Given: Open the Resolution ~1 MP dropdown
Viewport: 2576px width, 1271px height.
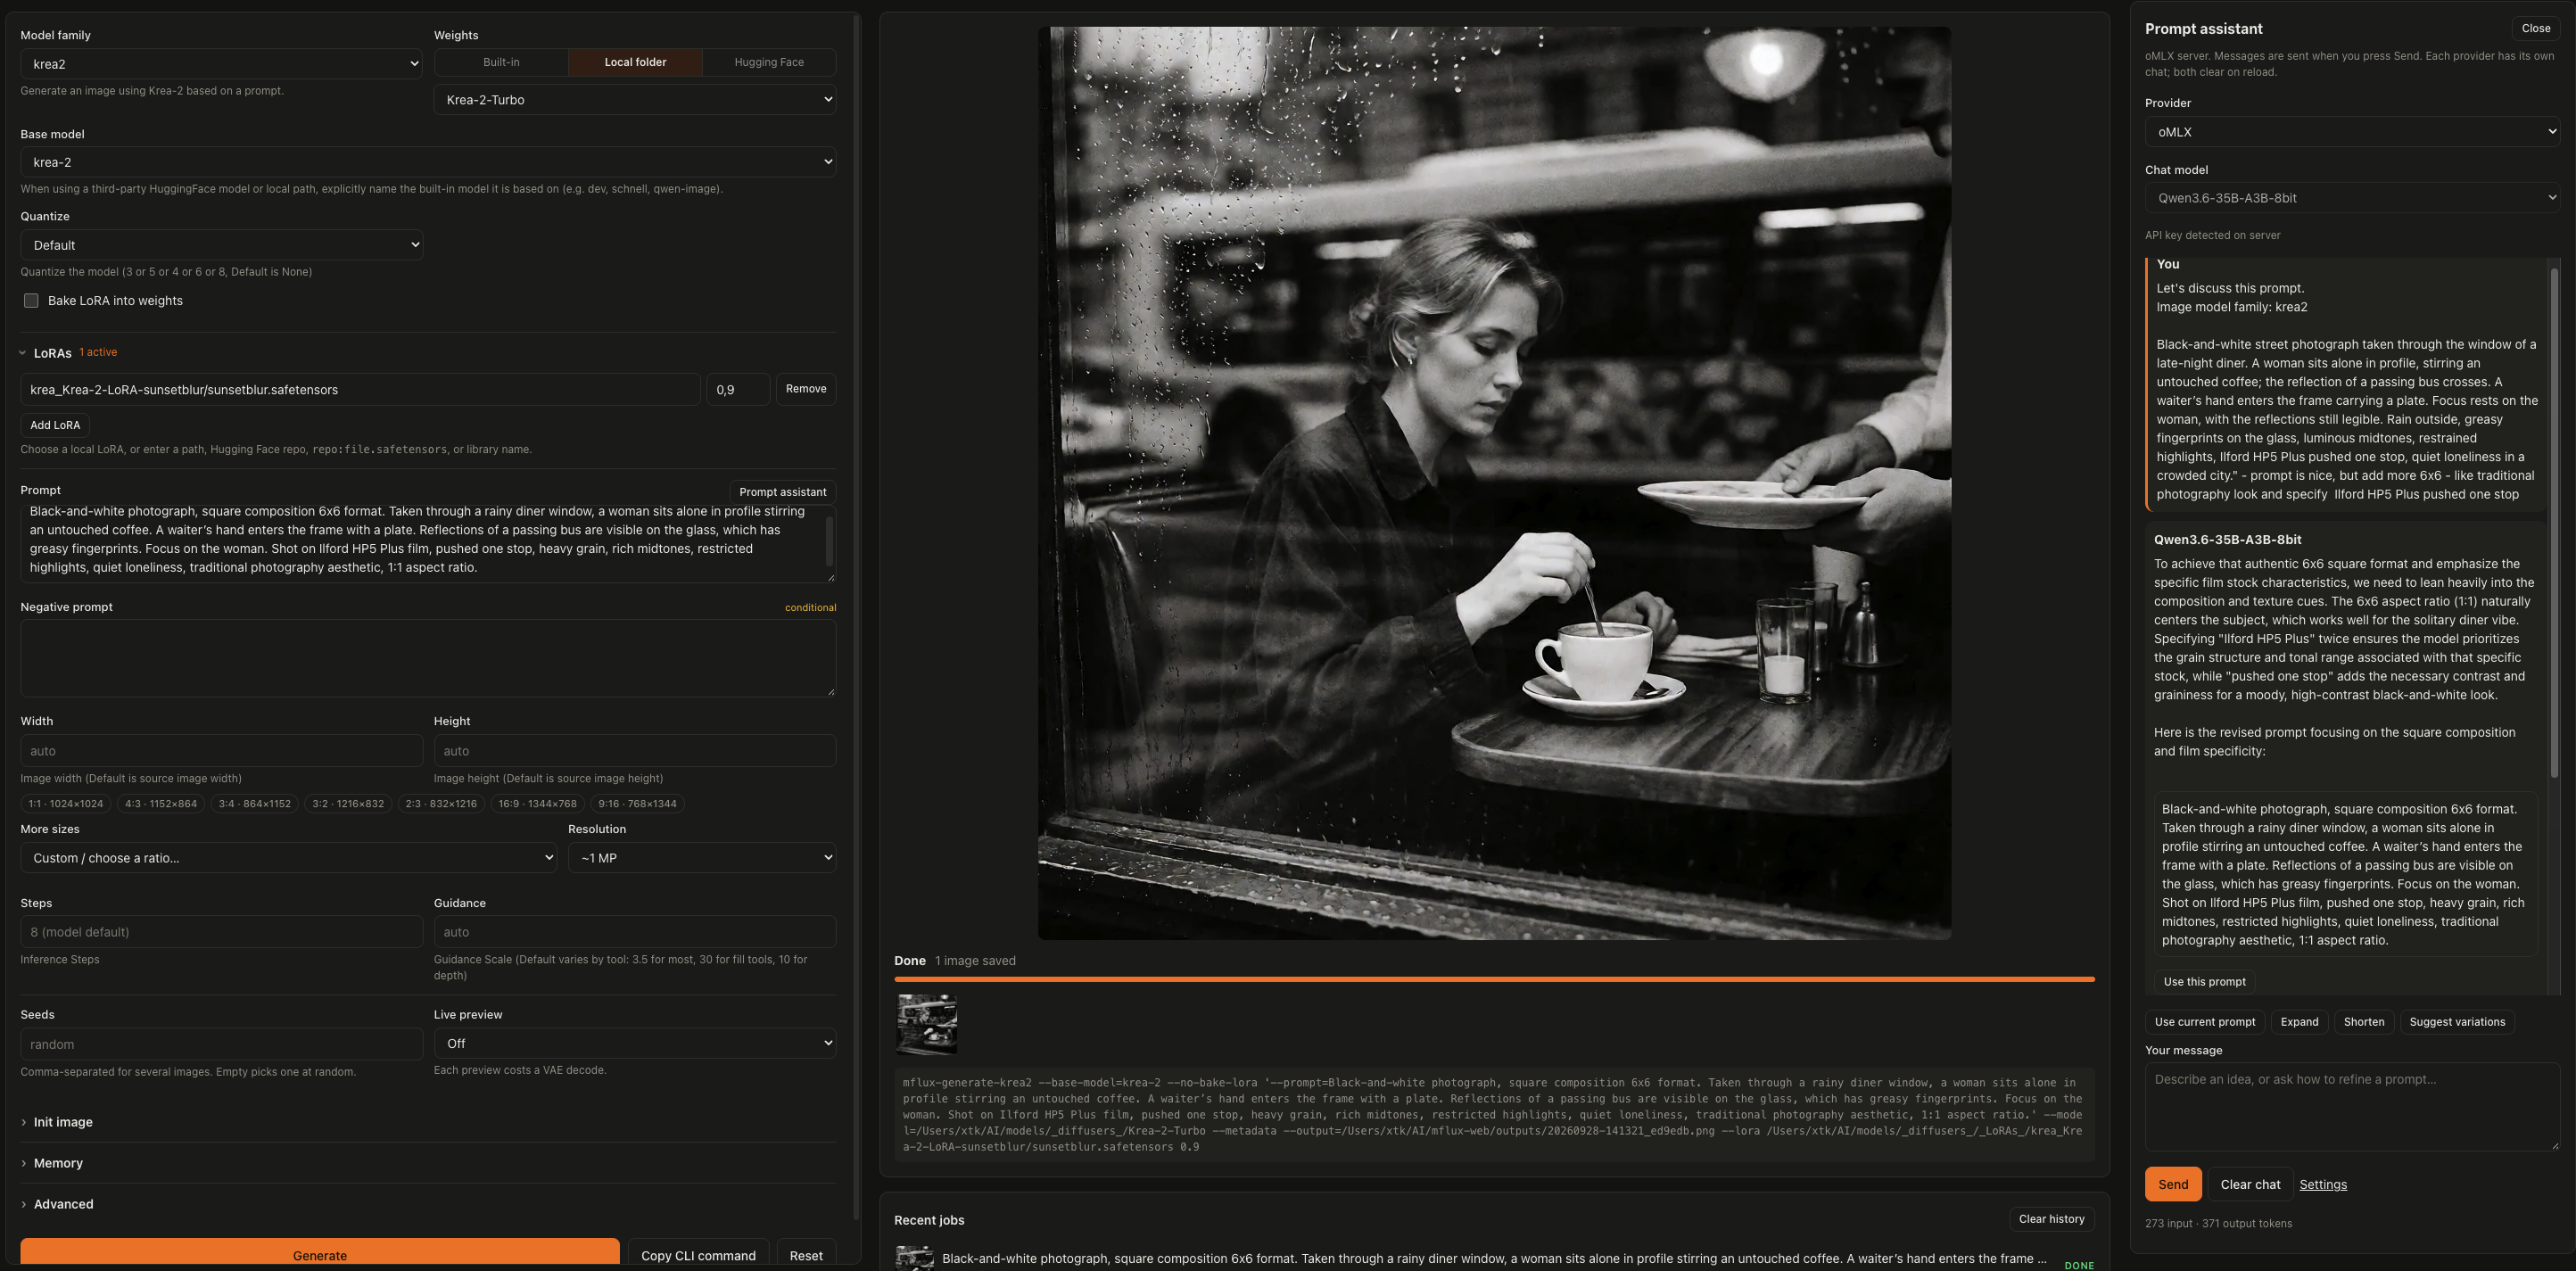Looking at the screenshot, I should coord(702,858).
